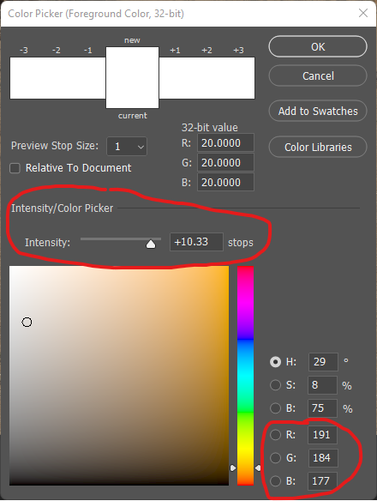Select the +1 stop preview swatch
This screenshot has width=377, height=501.
pyautogui.click(x=175, y=78)
